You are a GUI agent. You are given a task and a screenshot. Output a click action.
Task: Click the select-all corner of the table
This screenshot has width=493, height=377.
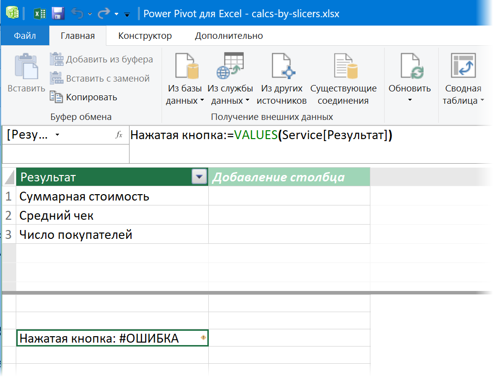(x=9, y=177)
